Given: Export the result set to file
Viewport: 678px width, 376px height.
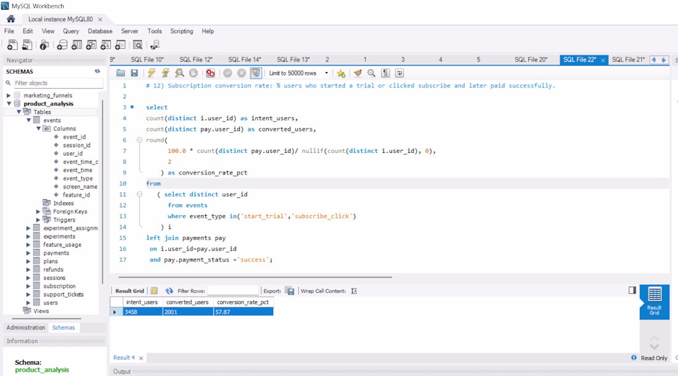Looking at the screenshot, I should click(x=290, y=291).
